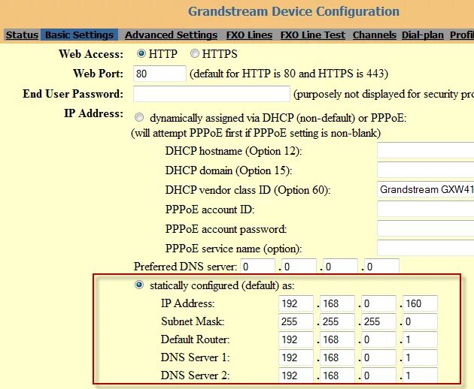Click the PPPoE account ID field
Image resolution: width=474 pixels, height=389 pixels.
point(426,209)
